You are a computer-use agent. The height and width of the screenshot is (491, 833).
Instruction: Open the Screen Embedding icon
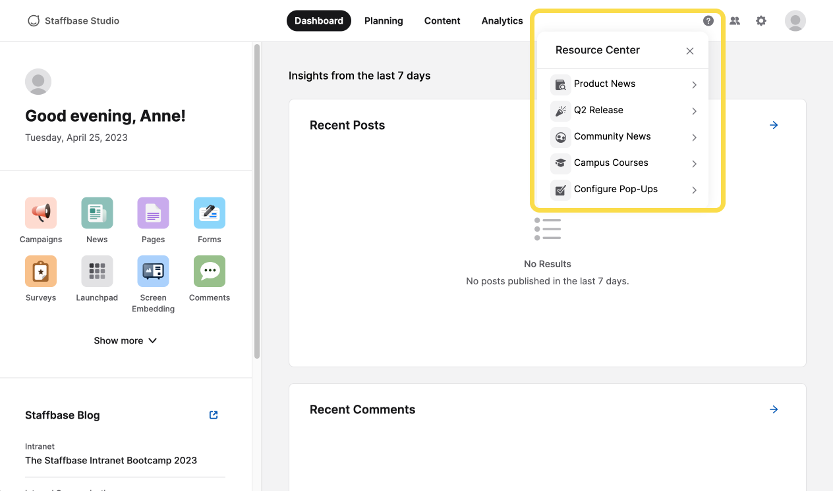153,271
